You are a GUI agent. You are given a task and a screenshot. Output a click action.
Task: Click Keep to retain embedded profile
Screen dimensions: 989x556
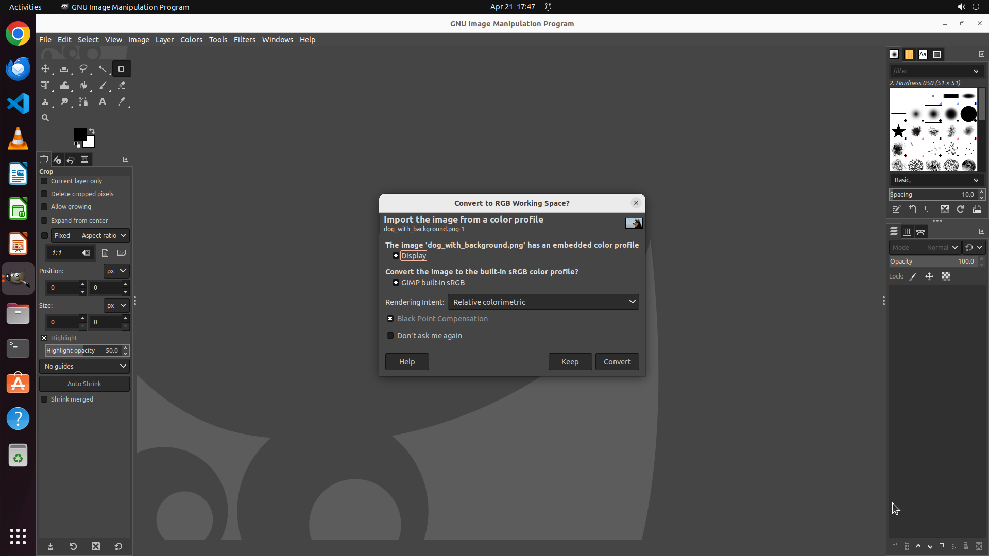(570, 362)
